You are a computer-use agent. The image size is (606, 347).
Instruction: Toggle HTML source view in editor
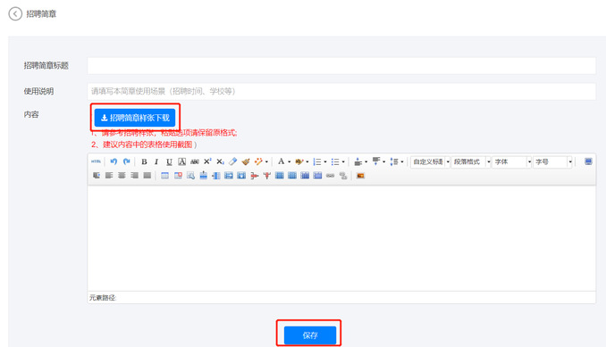(96, 161)
